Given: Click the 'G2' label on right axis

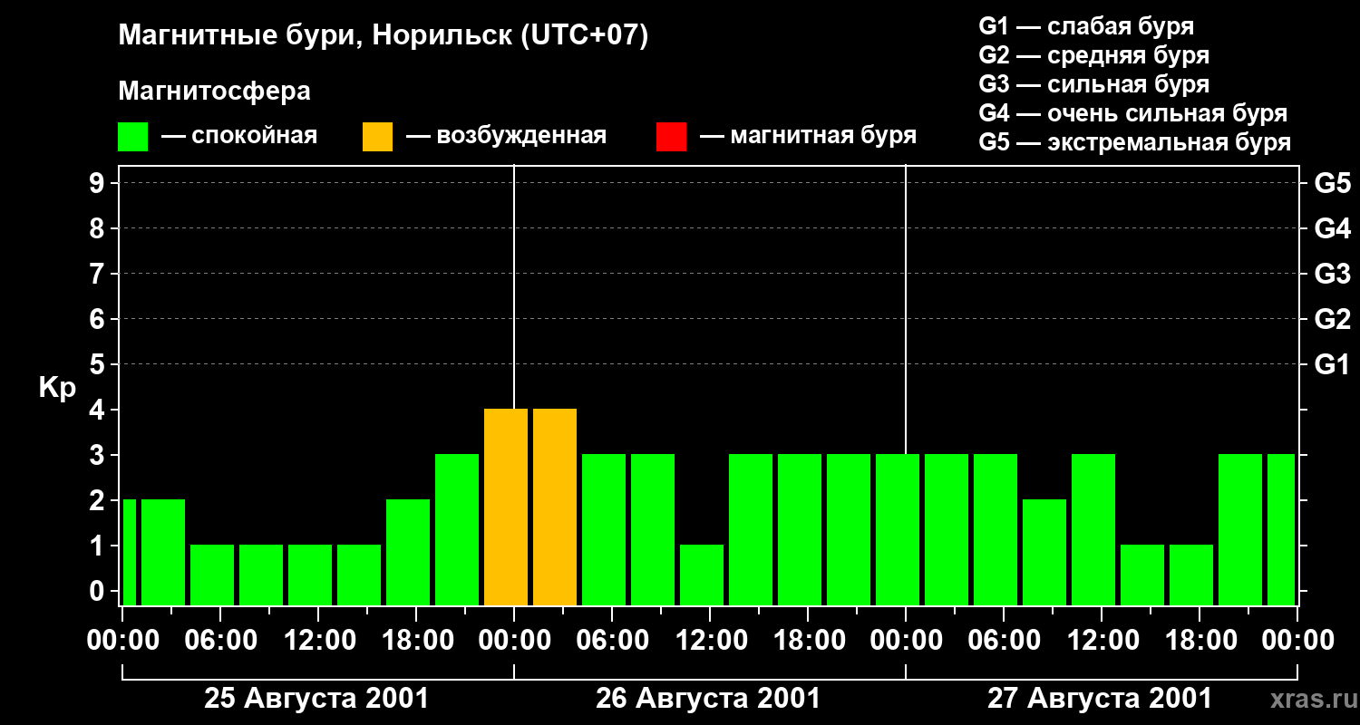Looking at the screenshot, I should click(1333, 319).
